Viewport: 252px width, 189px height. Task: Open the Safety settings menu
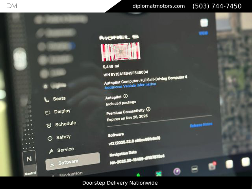(x=59, y=137)
